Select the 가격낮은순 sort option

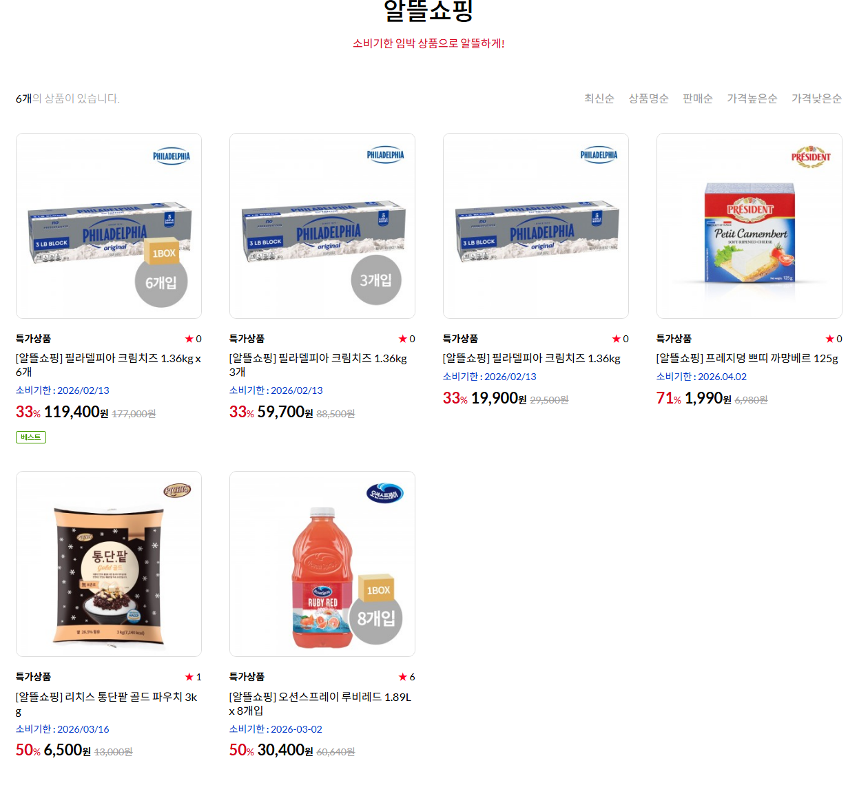[x=816, y=98]
